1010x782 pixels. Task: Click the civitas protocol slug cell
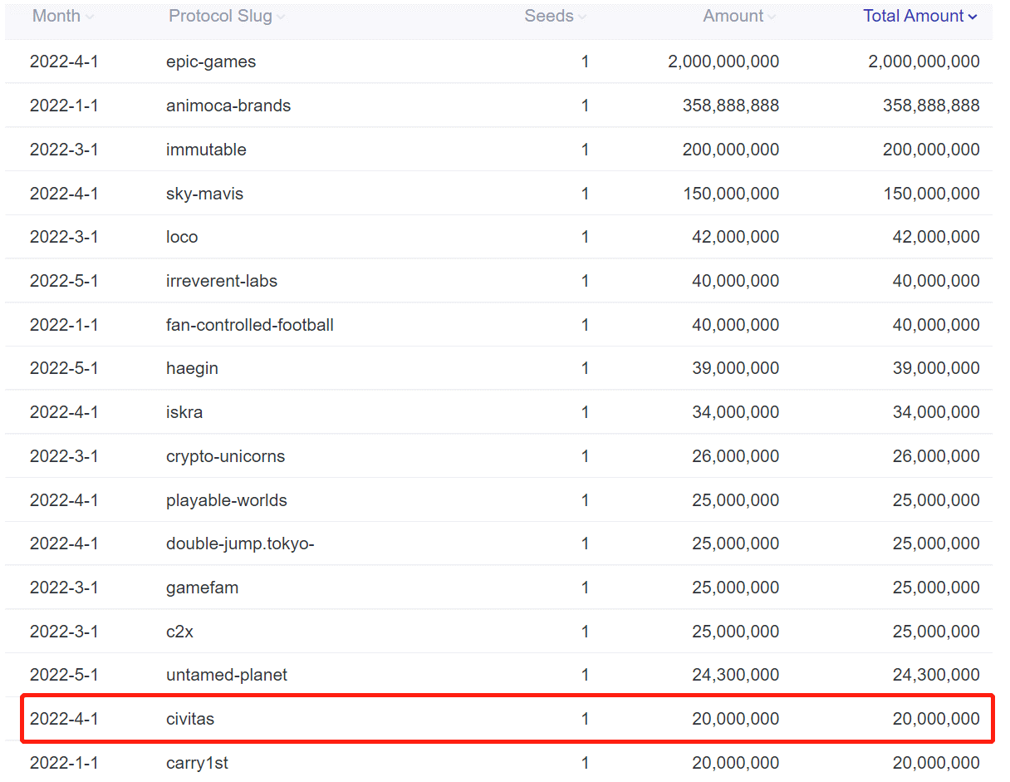[190, 719]
